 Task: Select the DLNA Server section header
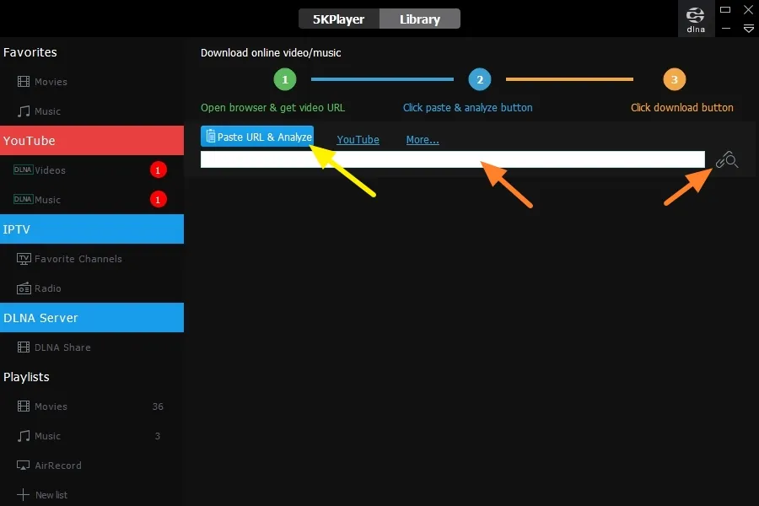[92, 318]
